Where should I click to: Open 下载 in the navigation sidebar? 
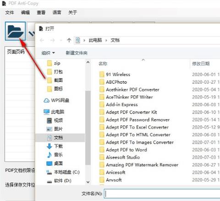tap(55, 146)
